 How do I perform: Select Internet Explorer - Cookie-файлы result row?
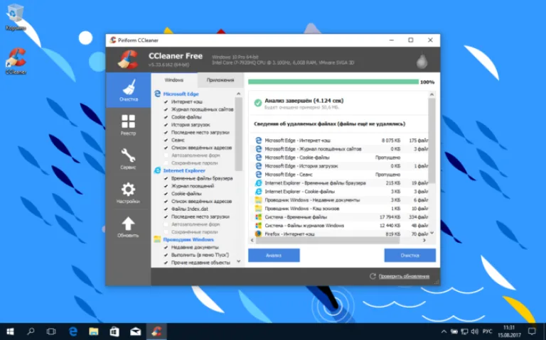341,192
